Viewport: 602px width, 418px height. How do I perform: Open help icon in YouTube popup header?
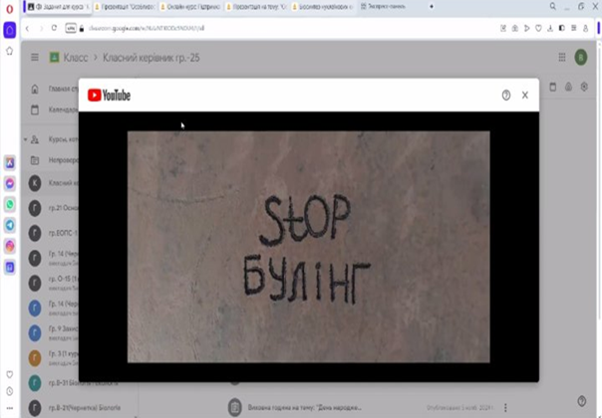(x=506, y=96)
